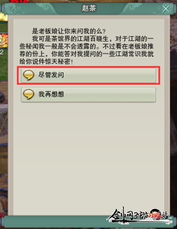This screenshot has height=229, width=177.
Task: Click the closing line 给你说件惊天秘密!
Action: tap(46, 62)
